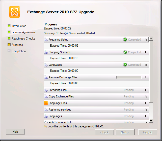The width and height of the screenshot is (162, 141).
Task: Select the License Agreement step label
Action: 23,32
